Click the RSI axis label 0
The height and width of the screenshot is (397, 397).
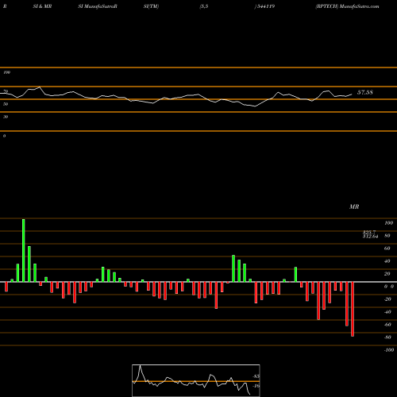tap(4, 136)
